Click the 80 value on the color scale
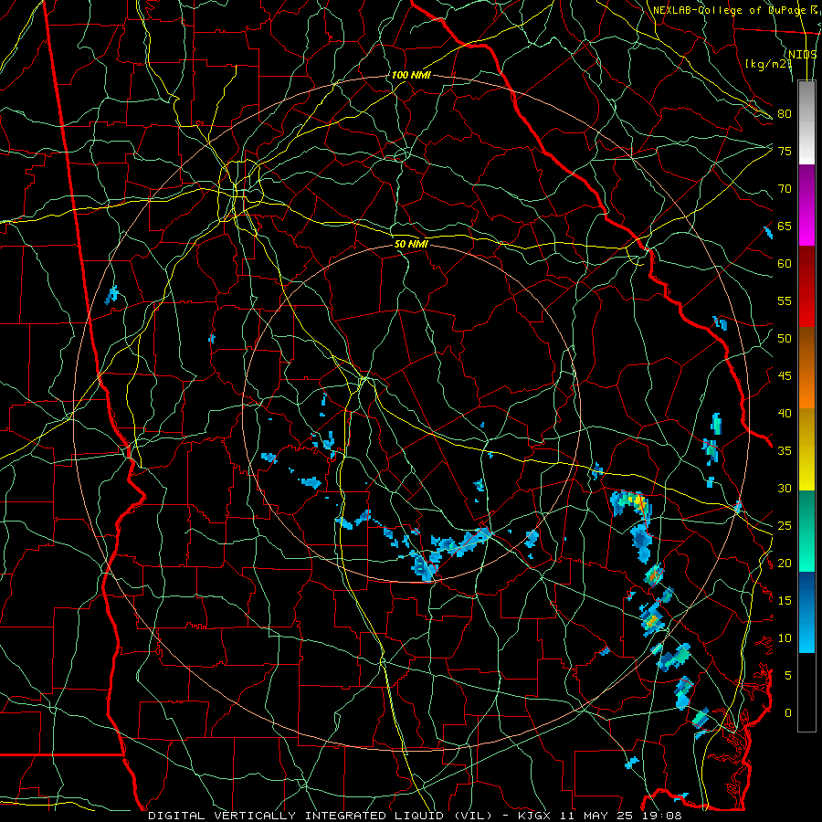This screenshot has height=822, width=822. tap(785, 114)
